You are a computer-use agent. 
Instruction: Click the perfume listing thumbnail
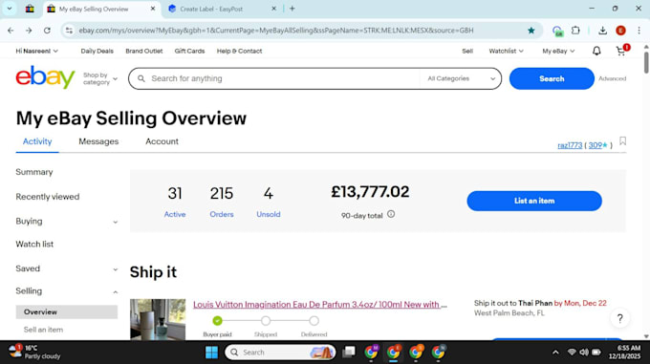pyautogui.click(x=158, y=319)
